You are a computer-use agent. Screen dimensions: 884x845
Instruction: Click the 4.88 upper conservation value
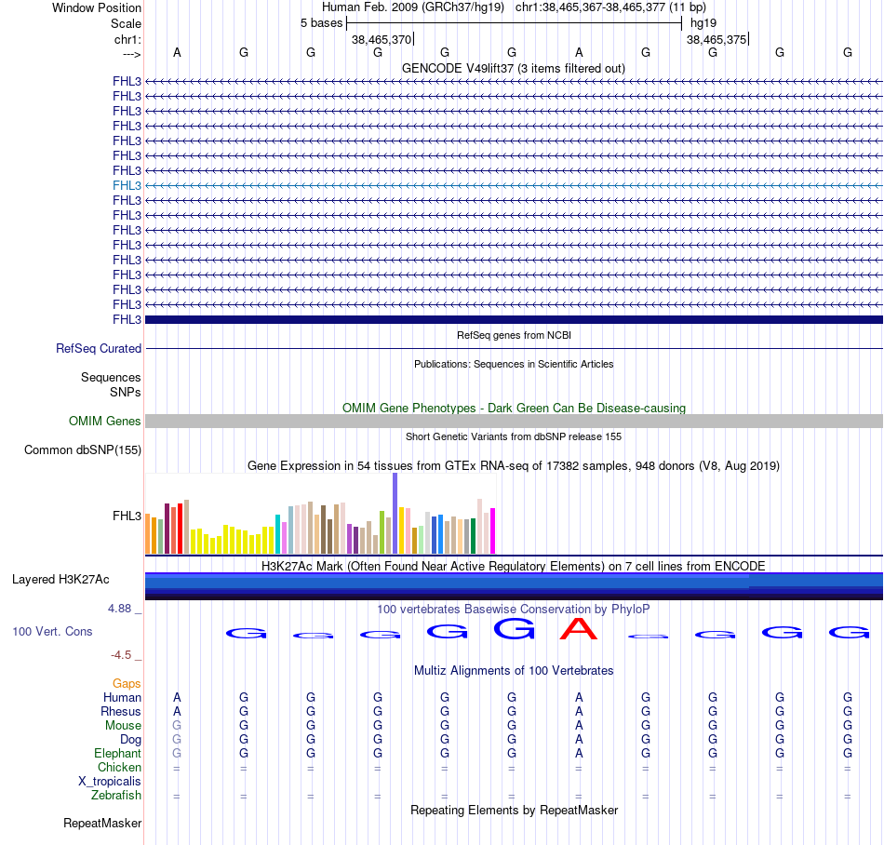(119, 609)
